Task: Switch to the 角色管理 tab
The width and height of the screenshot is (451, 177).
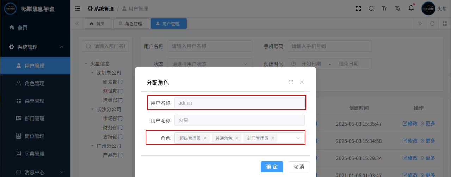Action: (x=130, y=24)
